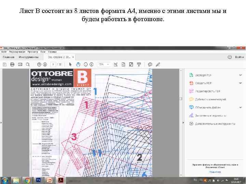Go to next page with down arrow
The width and height of the screenshot is (246, 184).
pos(45,64)
